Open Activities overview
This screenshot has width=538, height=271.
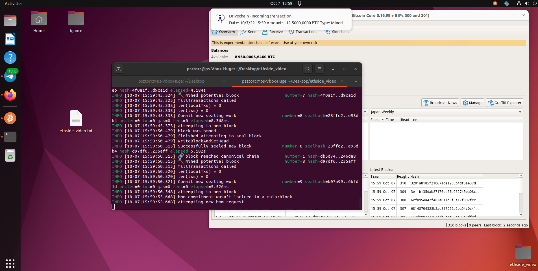(14, 3)
